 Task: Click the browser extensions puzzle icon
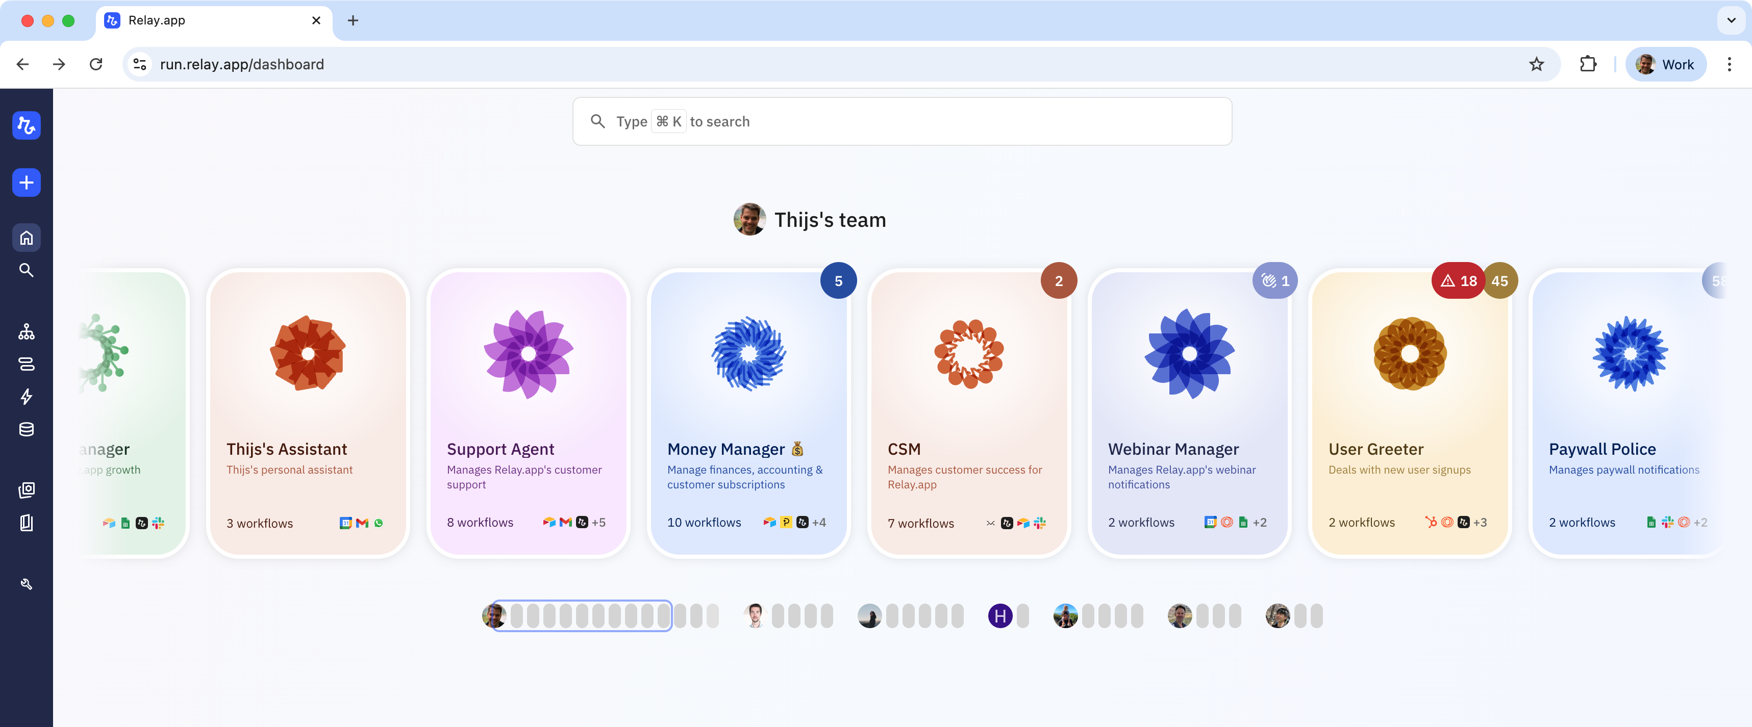(x=1587, y=64)
